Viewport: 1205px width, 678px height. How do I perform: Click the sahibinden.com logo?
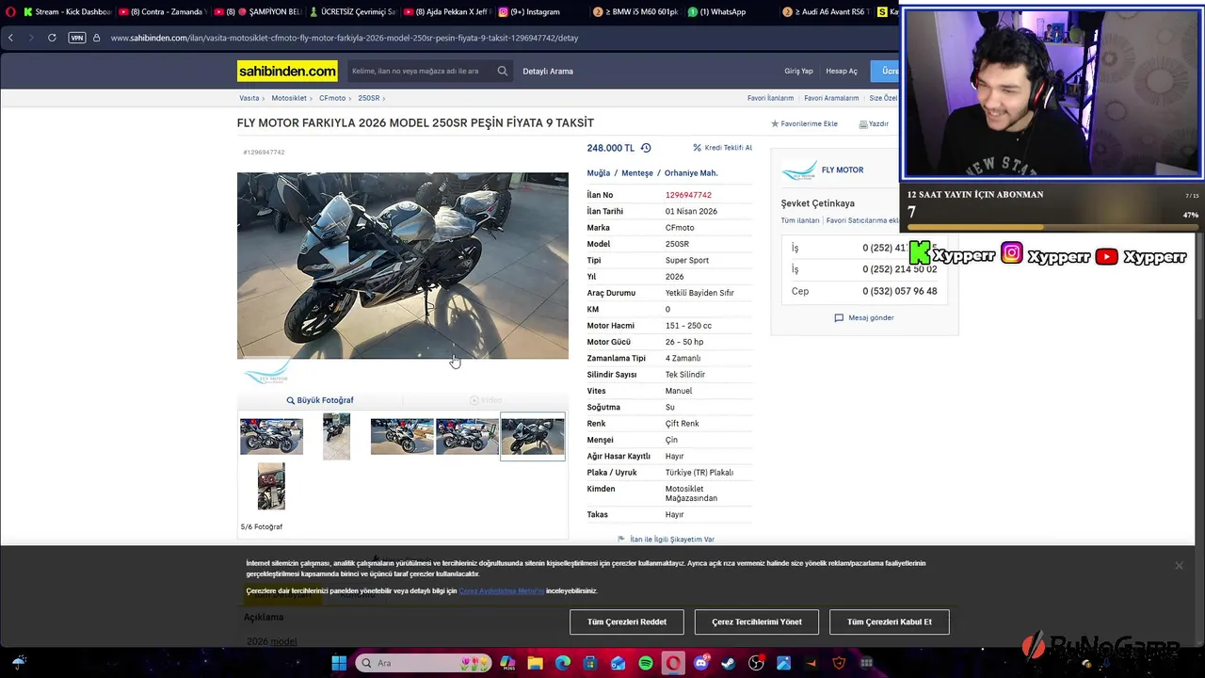coord(287,71)
